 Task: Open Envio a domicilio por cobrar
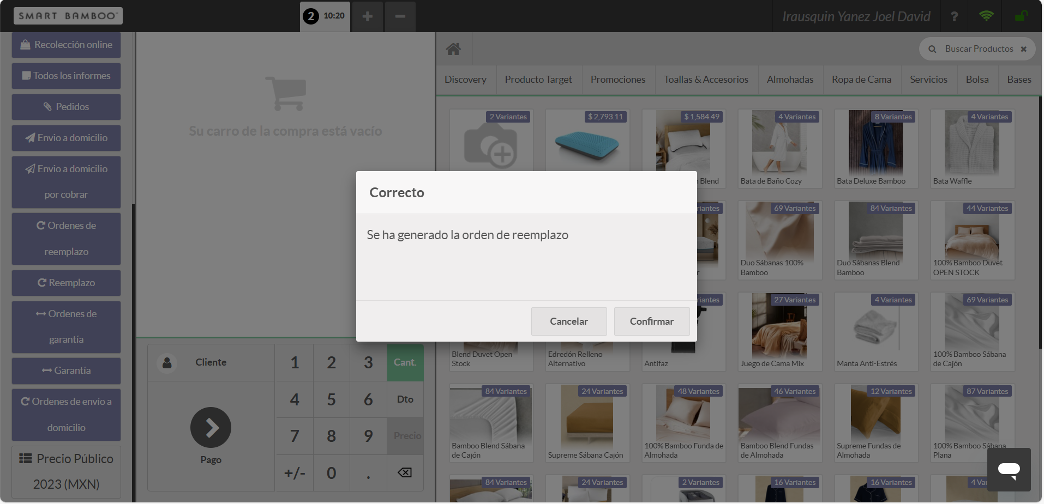66,182
